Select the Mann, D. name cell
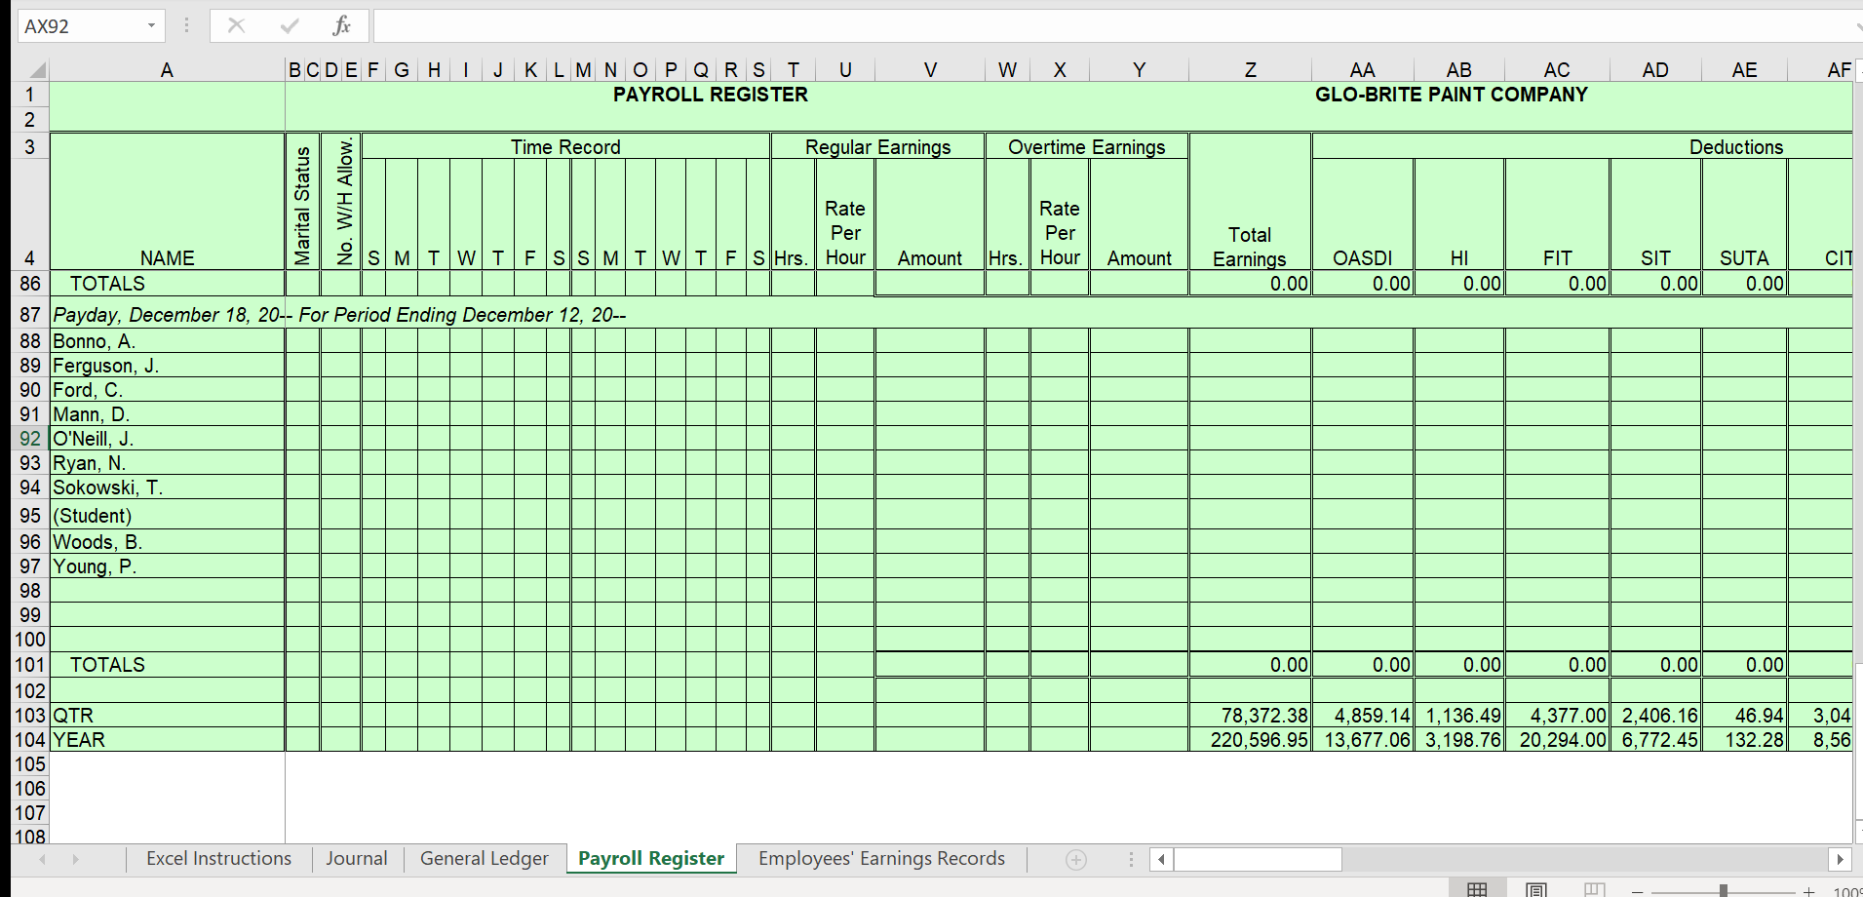This screenshot has height=897, width=1863. 167,414
